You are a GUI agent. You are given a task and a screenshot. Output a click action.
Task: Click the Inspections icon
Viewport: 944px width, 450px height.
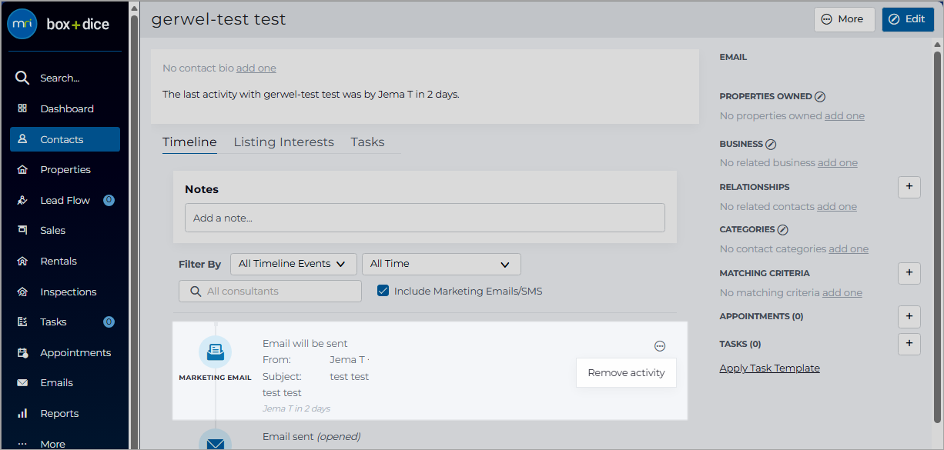[22, 292]
